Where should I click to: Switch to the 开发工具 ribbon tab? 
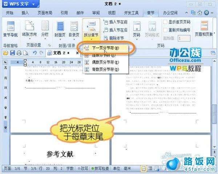coord(131,13)
